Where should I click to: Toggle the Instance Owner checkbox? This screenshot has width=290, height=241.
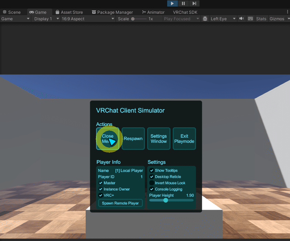(100, 189)
